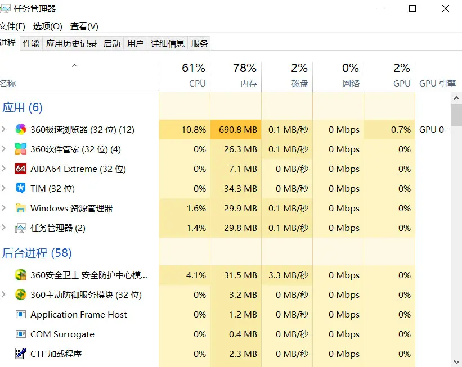
Task: Sort by the 磁盘 column header
Action: (x=287, y=76)
